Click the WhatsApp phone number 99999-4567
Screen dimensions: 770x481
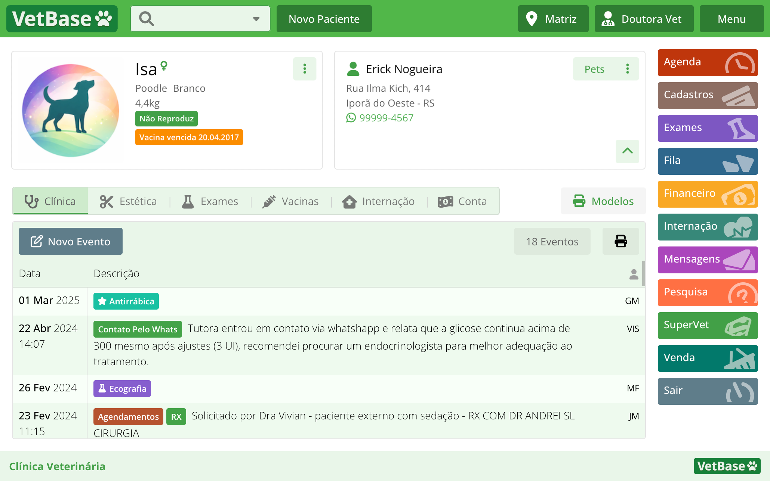pyautogui.click(x=386, y=118)
